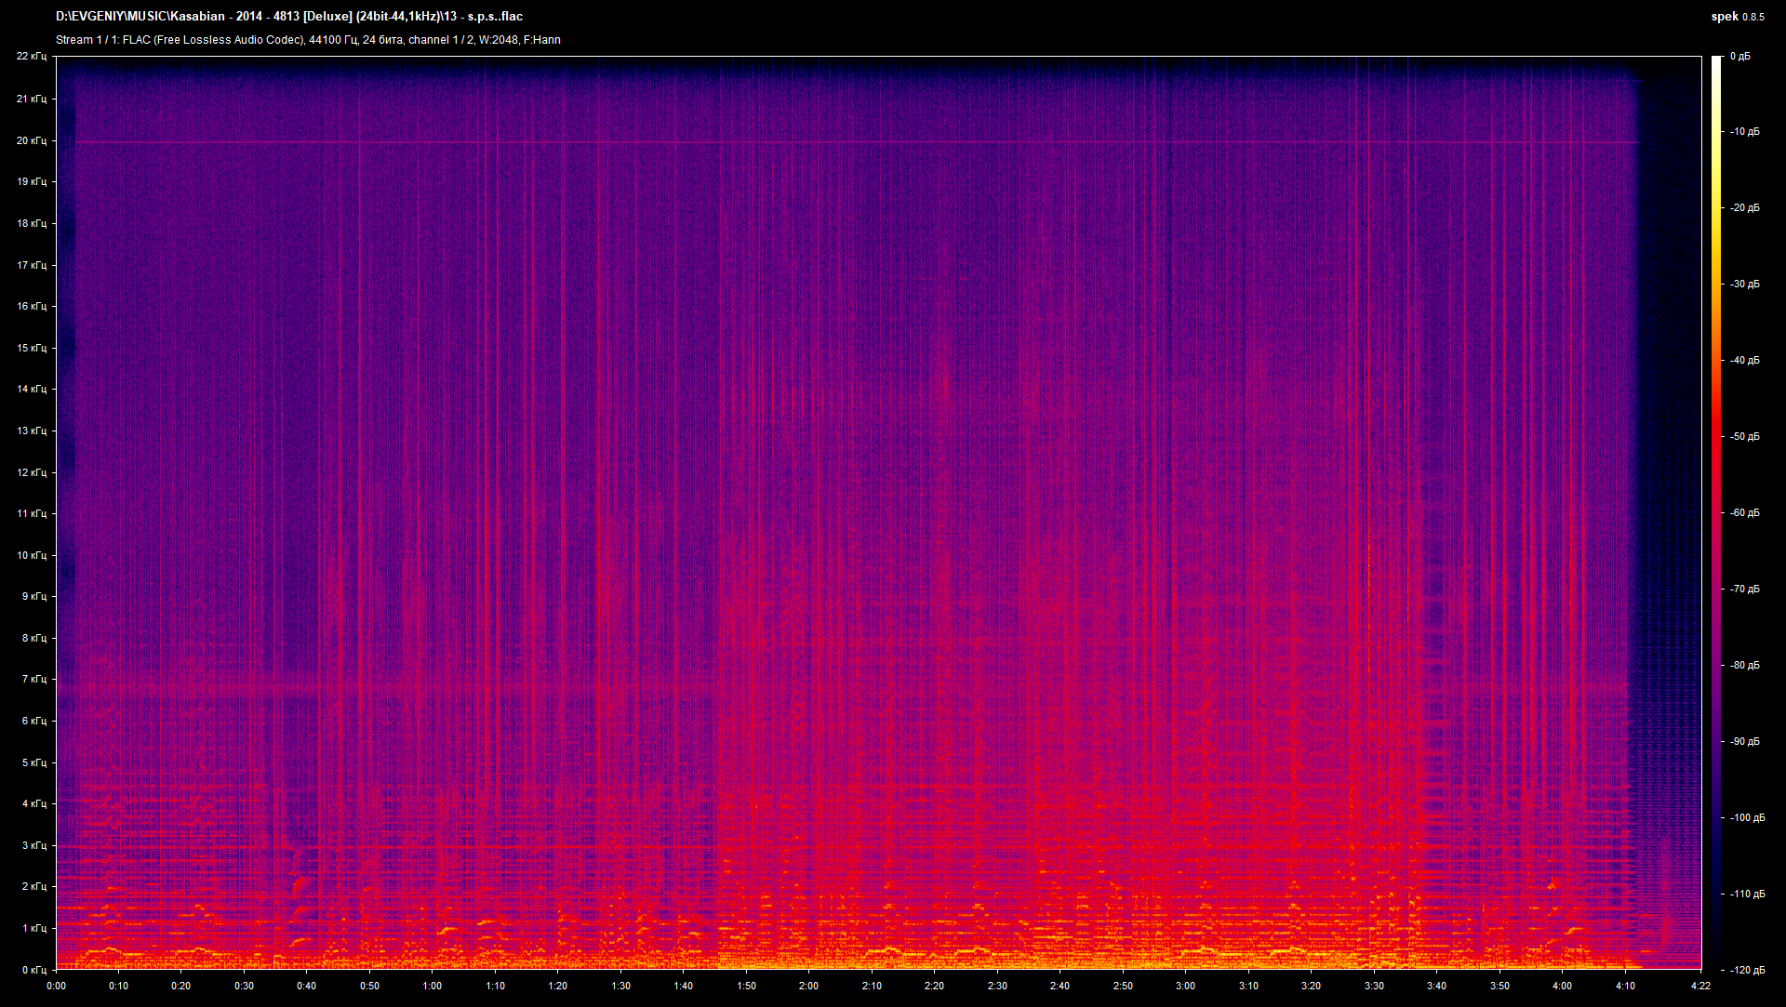
Task: Click the spek version logo text
Action: (1737, 17)
